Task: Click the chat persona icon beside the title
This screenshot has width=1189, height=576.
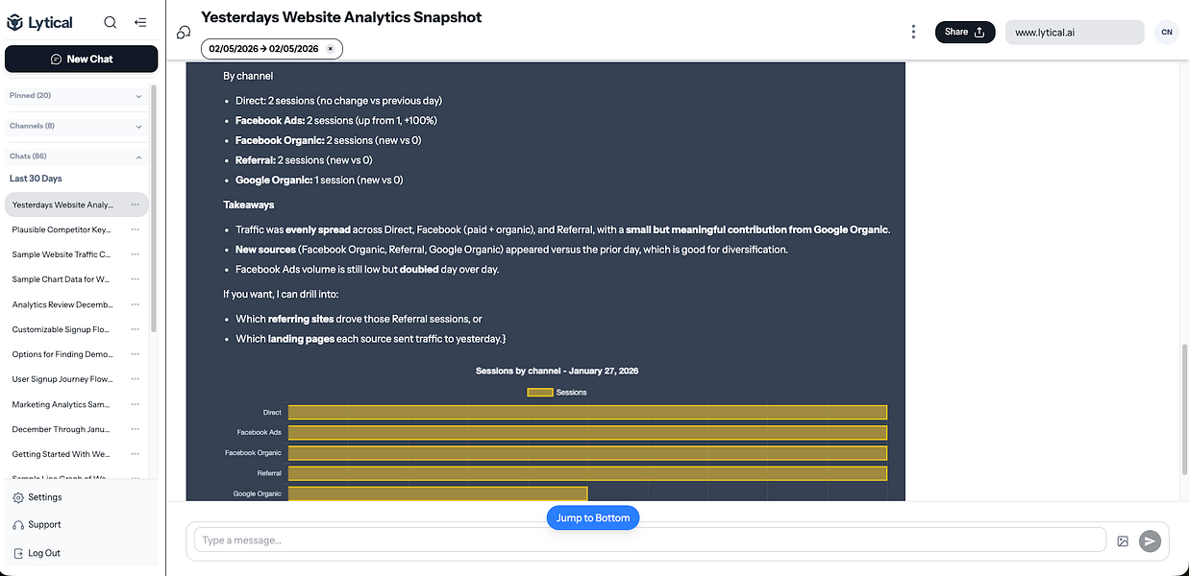Action: [x=184, y=33]
